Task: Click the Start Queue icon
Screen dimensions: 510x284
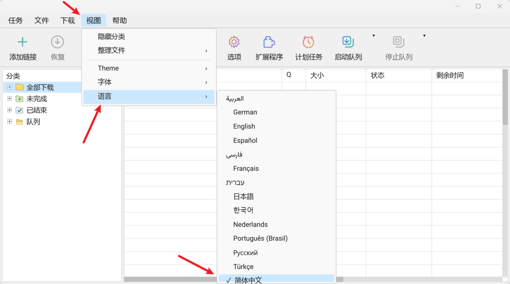Action: (348, 41)
